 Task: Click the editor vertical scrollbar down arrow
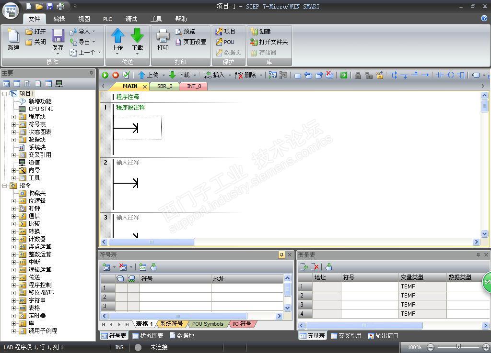[x=484, y=233]
